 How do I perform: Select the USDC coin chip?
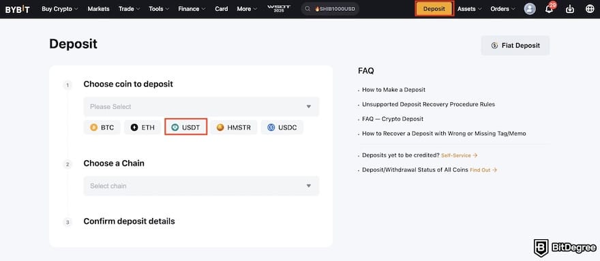click(282, 127)
